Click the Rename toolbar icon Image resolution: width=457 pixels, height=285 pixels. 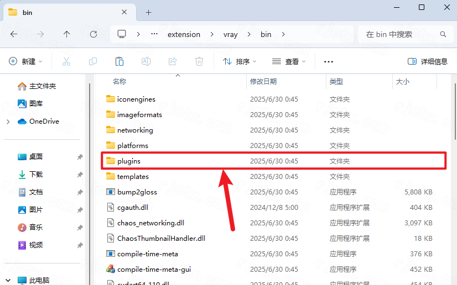[146, 61]
